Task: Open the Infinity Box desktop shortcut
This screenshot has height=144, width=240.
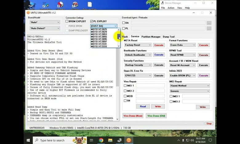Action: pos(46,6)
